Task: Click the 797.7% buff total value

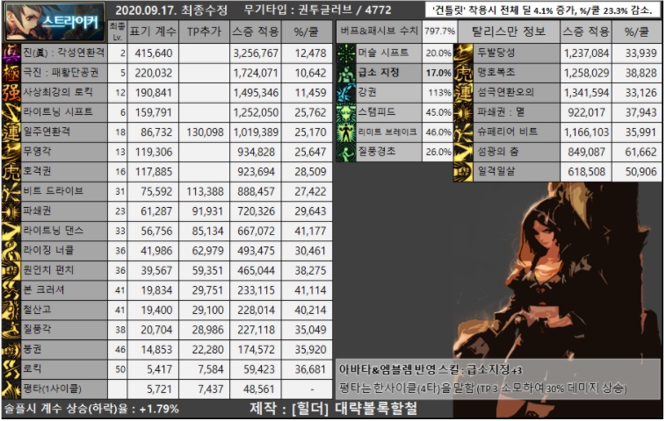Action: [x=439, y=32]
